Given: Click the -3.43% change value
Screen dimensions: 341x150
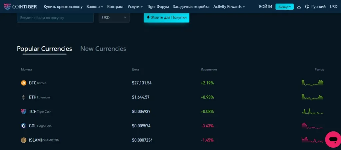Looking at the screenshot, I should point(207,126).
